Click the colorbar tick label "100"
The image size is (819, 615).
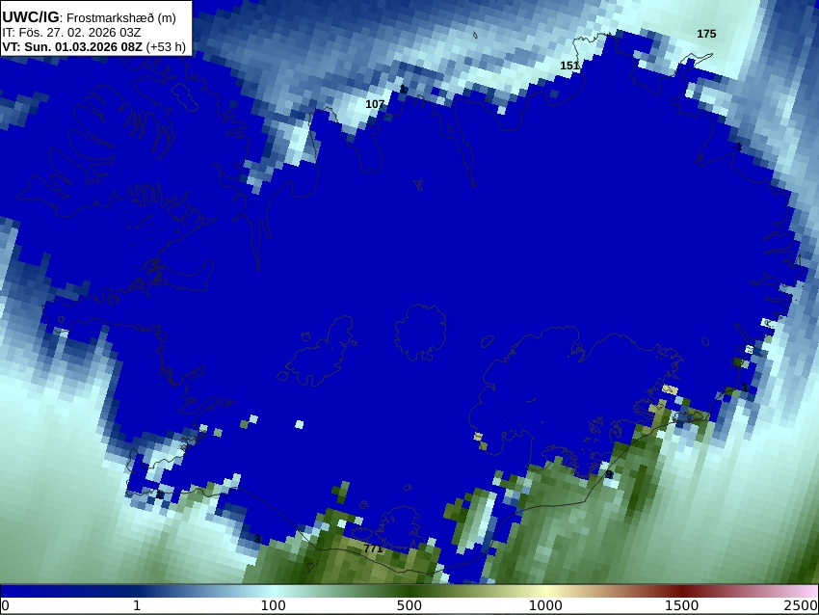[x=274, y=606]
